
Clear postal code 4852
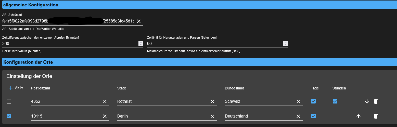(x=105, y=101)
